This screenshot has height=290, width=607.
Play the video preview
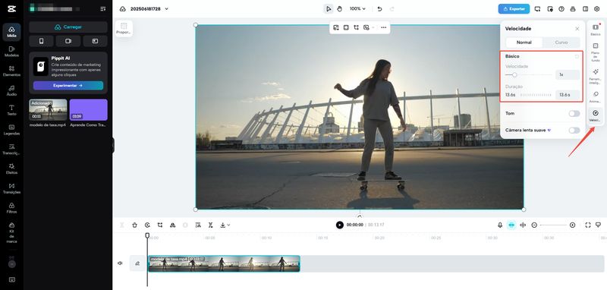pyautogui.click(x=339, y=225)
